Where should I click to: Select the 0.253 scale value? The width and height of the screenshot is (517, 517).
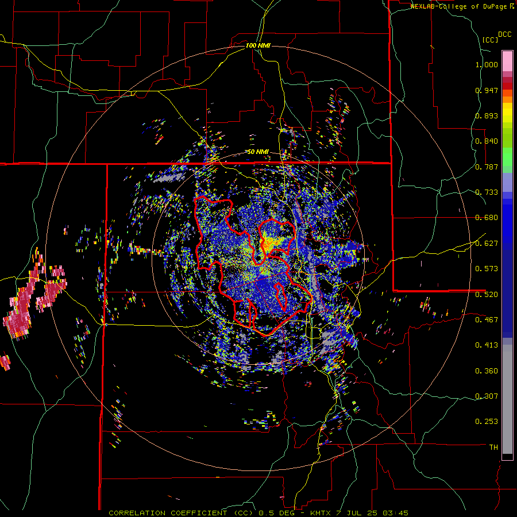click(487, 422)
